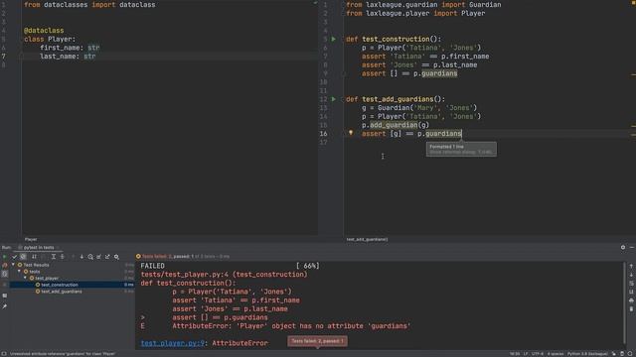Screen dimensions: 636x357
Task: Click 'p.add_guardian(g)' on line 15
Action: point(396,125)
